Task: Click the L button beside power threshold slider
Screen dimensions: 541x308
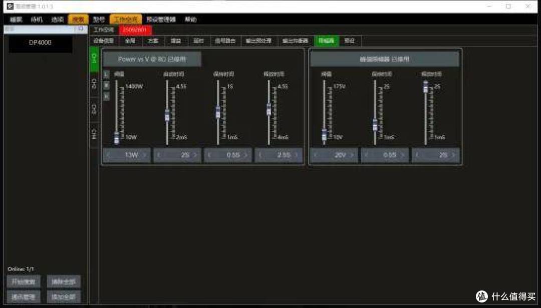Action: click(106, 74)
